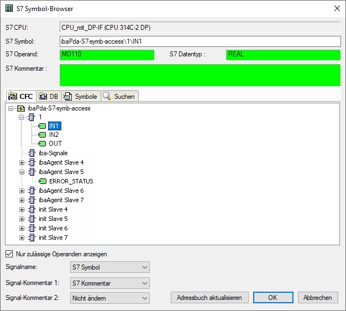The width and height of the screenshot is (346, 311).
Task: Click the green S7 Datentyp field REAL
Action: point(283,55)
